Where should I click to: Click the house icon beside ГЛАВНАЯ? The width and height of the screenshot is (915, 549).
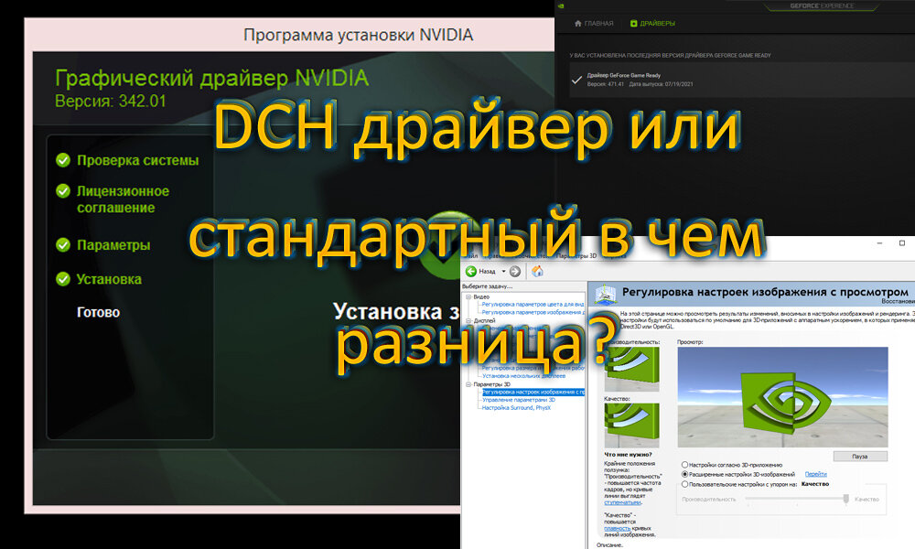coord(577,24)
